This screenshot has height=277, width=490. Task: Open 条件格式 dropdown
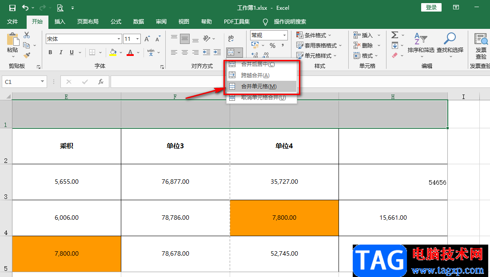coord(314,35)
